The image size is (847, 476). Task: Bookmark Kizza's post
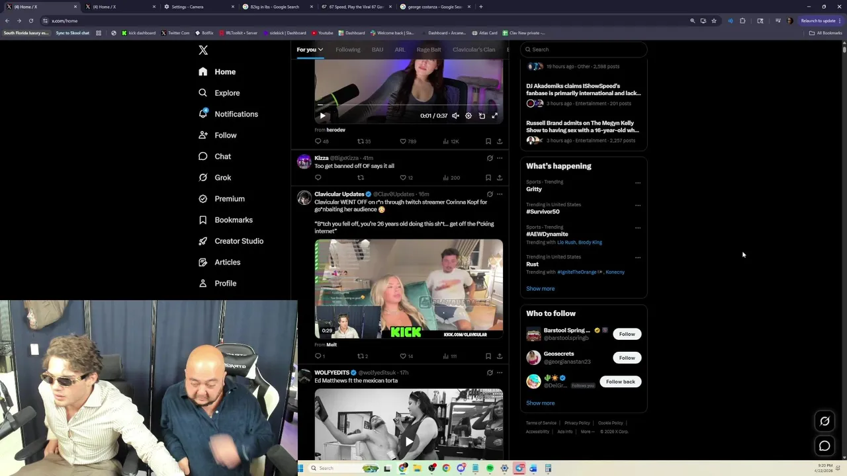(488, 177)
